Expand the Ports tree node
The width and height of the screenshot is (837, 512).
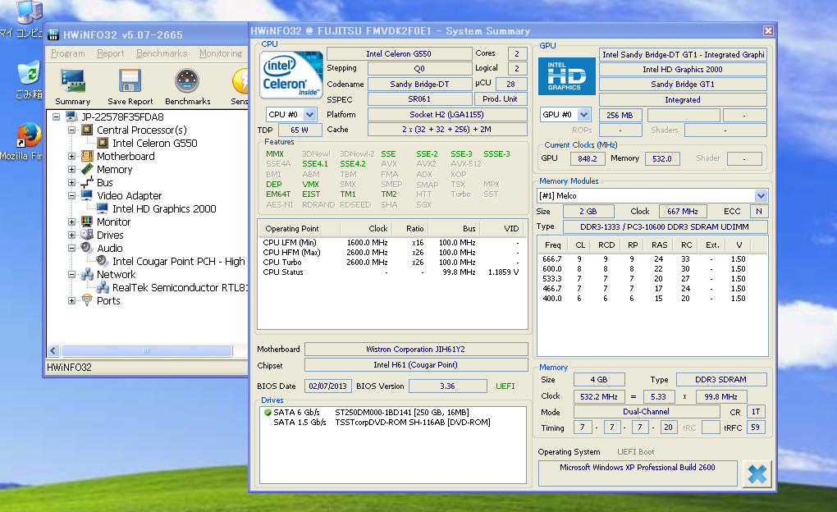(71, 300)
